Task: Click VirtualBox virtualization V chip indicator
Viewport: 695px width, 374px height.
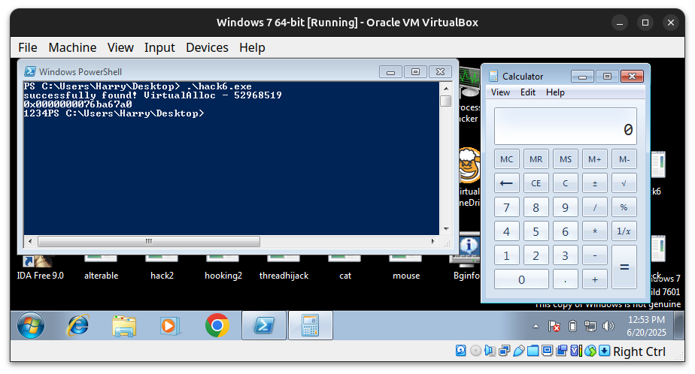Action: point(575,351)
